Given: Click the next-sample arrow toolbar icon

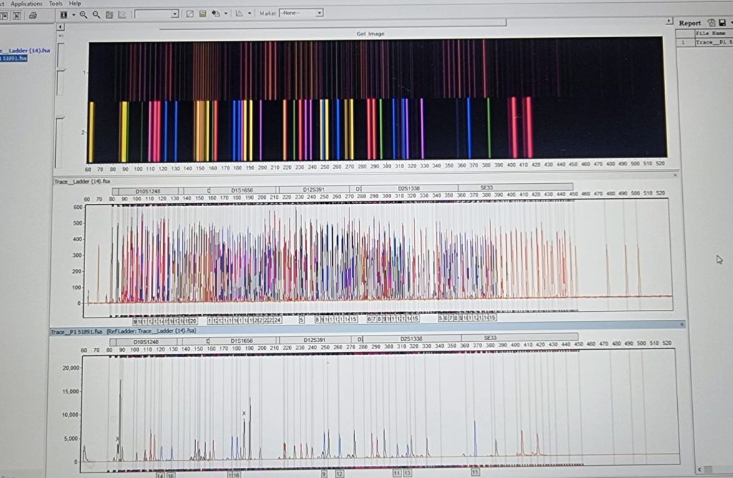Looking at the screenshot, I should tap(17, 16).
